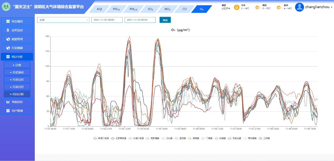Click the 考核评价 chart icon
This screenshot has height=161, width=334.
pyautogui.click(x=8, y=102)
